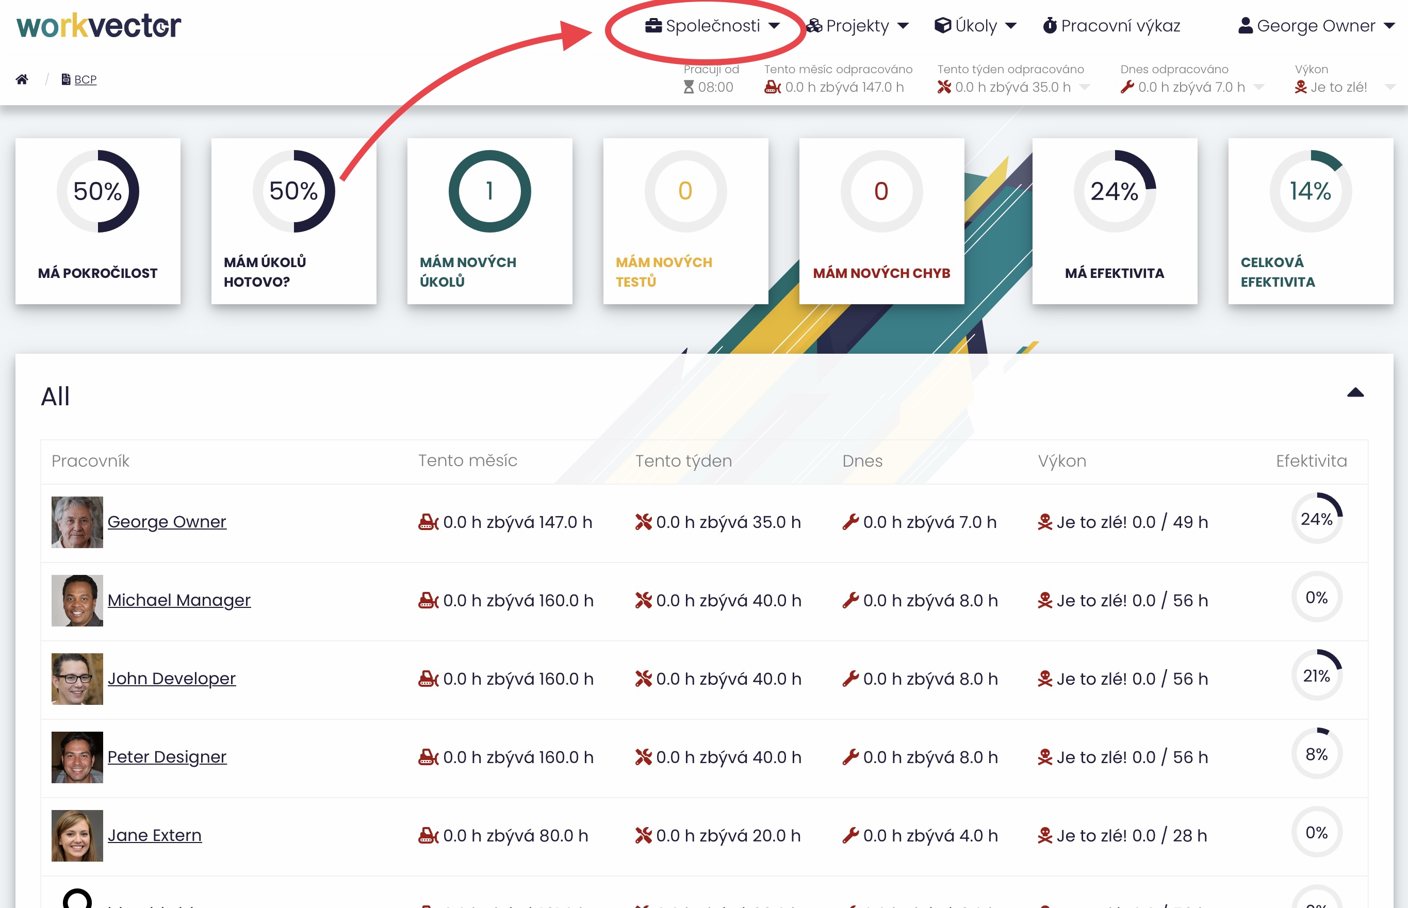The height and width of the screenshot is (908, 1408).
Task: Click the stopwatch icon beside Pracovní výkaz
Action: 1050,25
